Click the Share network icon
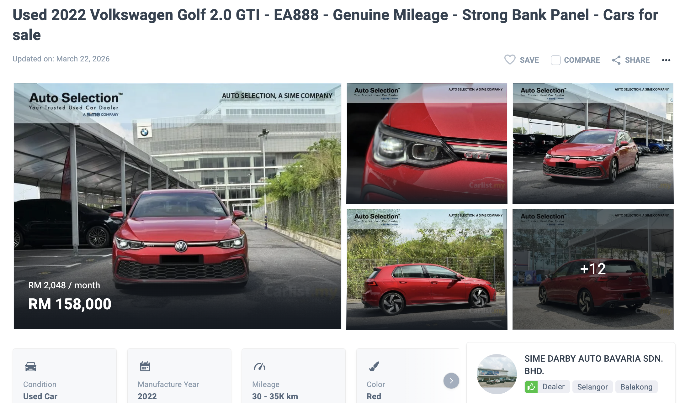The height and width of the screenshot is (403, 680). tap(616, 60)
